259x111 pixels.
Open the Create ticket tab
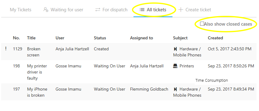[x=195, y=10]
